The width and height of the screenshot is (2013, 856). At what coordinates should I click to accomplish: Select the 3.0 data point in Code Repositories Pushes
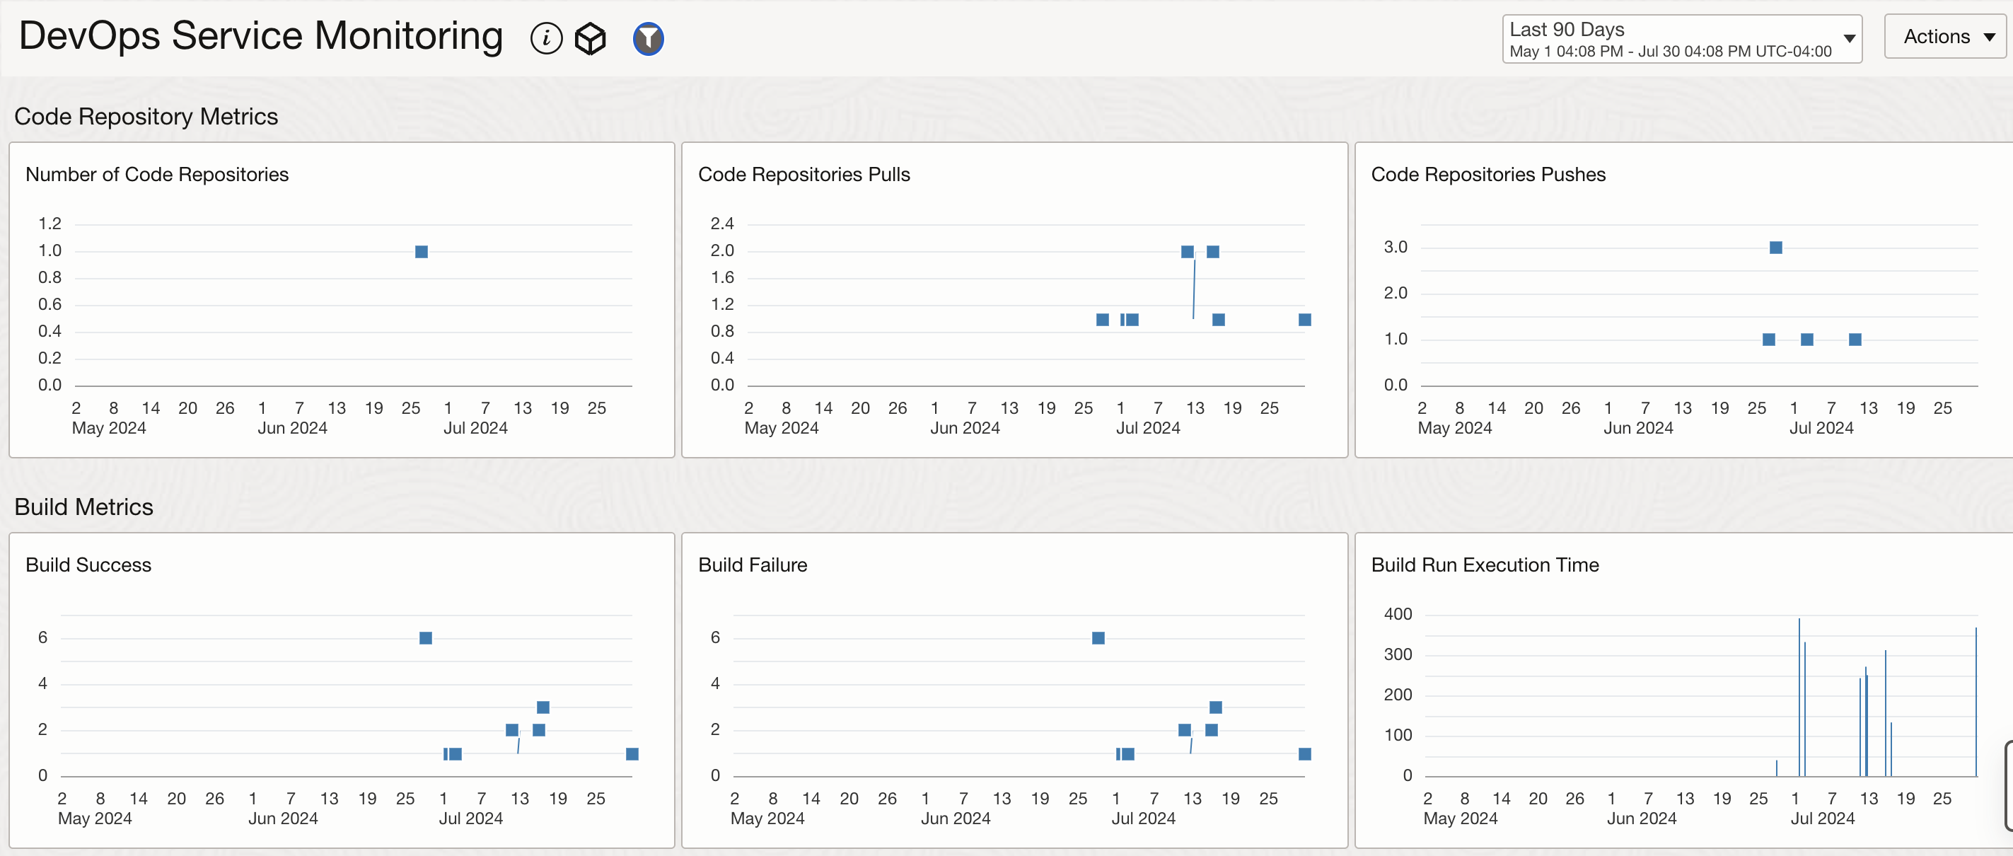[x=1775, y=248]
